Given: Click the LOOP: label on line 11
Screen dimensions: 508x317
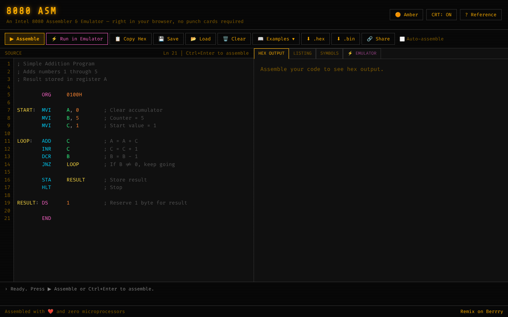Looking at the screenshot, I should pos(25,141).
